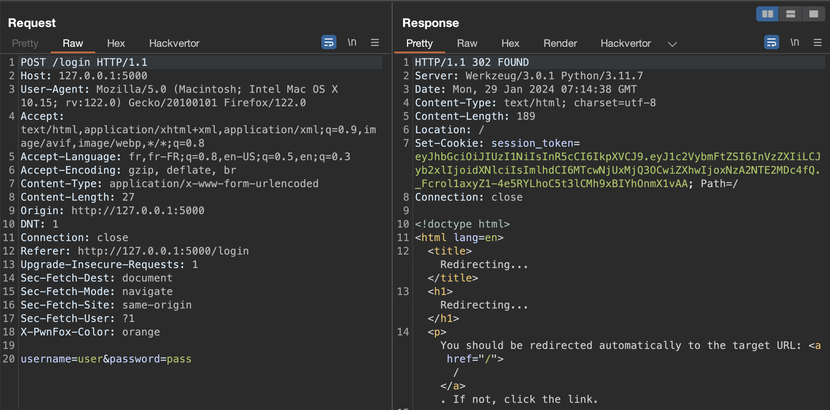Open the Hackvertor dropdown in the Response panel
Viewport: 830px width, 410px height.
click(672, 44)
